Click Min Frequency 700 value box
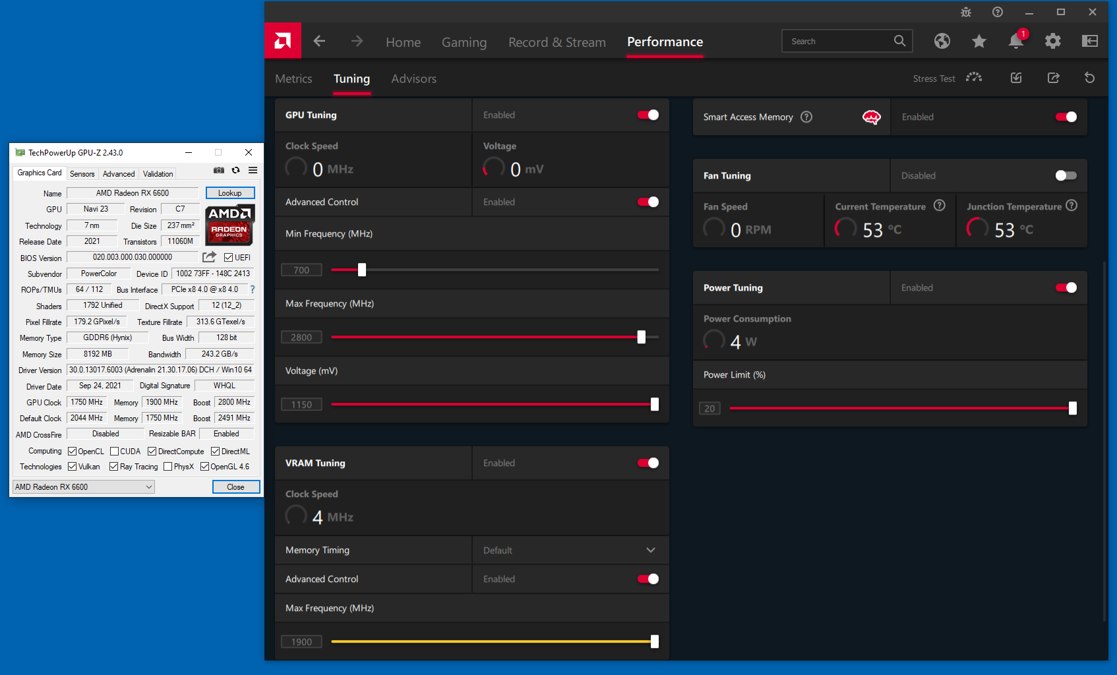Viewport: 1117px width, 675px height. [x=301, y=270]
